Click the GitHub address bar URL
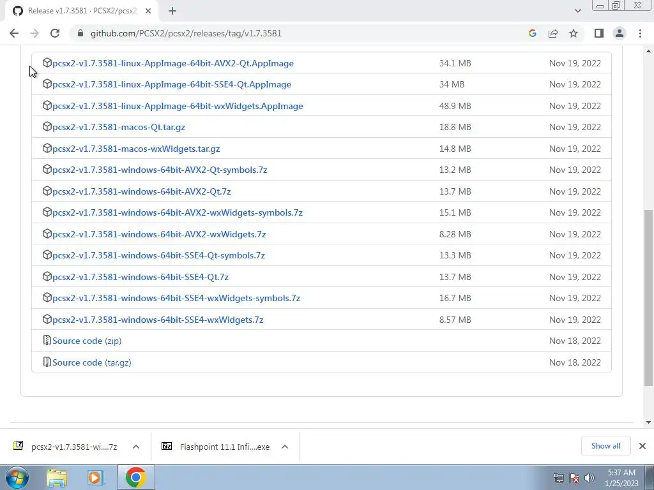This screenshot has width=654, height=490. 186,33
